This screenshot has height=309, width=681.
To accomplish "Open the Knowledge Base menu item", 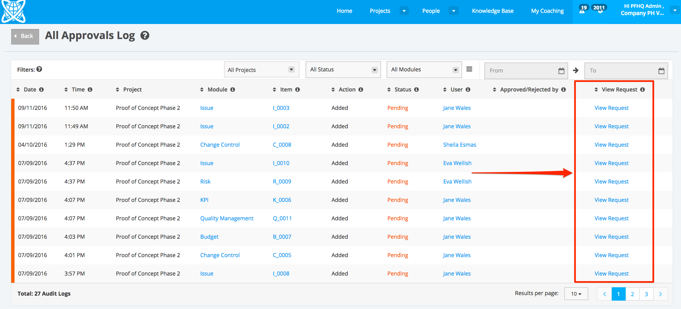I will point(492,11).
